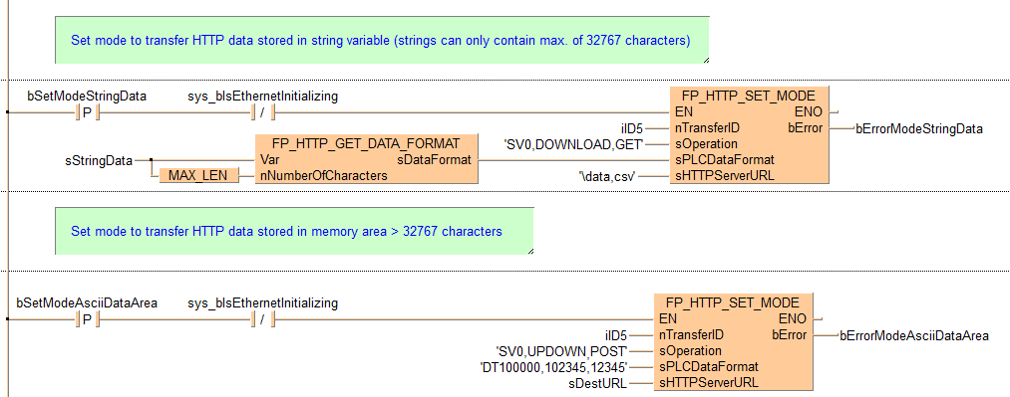1010x397 pixels.
Task: Select the upper FP_HTTP_SET_MODE block title
Action: 750,96
